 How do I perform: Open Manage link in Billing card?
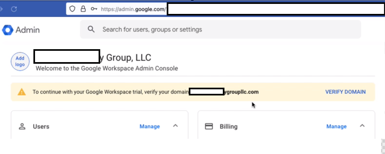coord(336,126)
